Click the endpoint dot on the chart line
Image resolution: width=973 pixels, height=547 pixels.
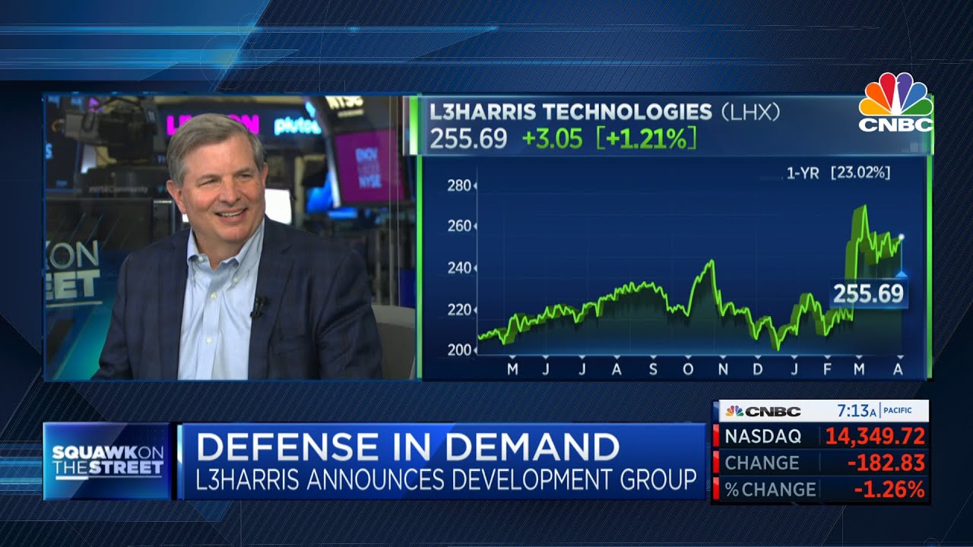click(x=901, y=237)
